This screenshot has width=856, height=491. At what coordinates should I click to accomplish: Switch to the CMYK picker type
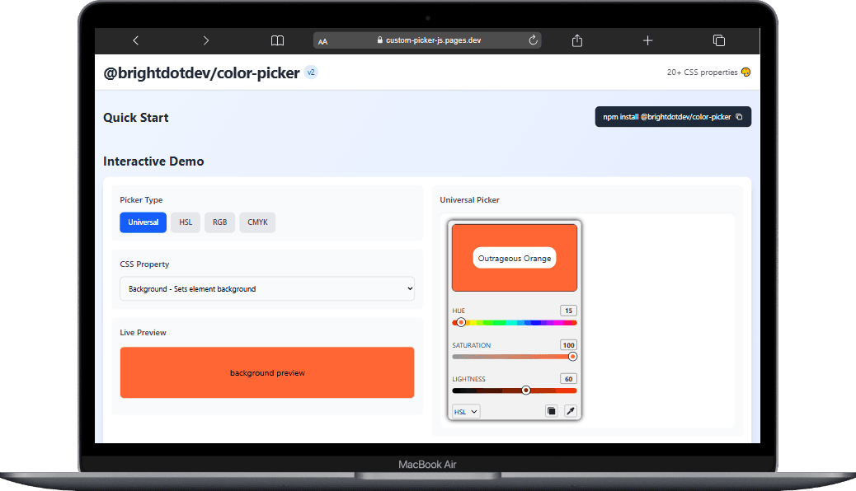coord(257,222)
